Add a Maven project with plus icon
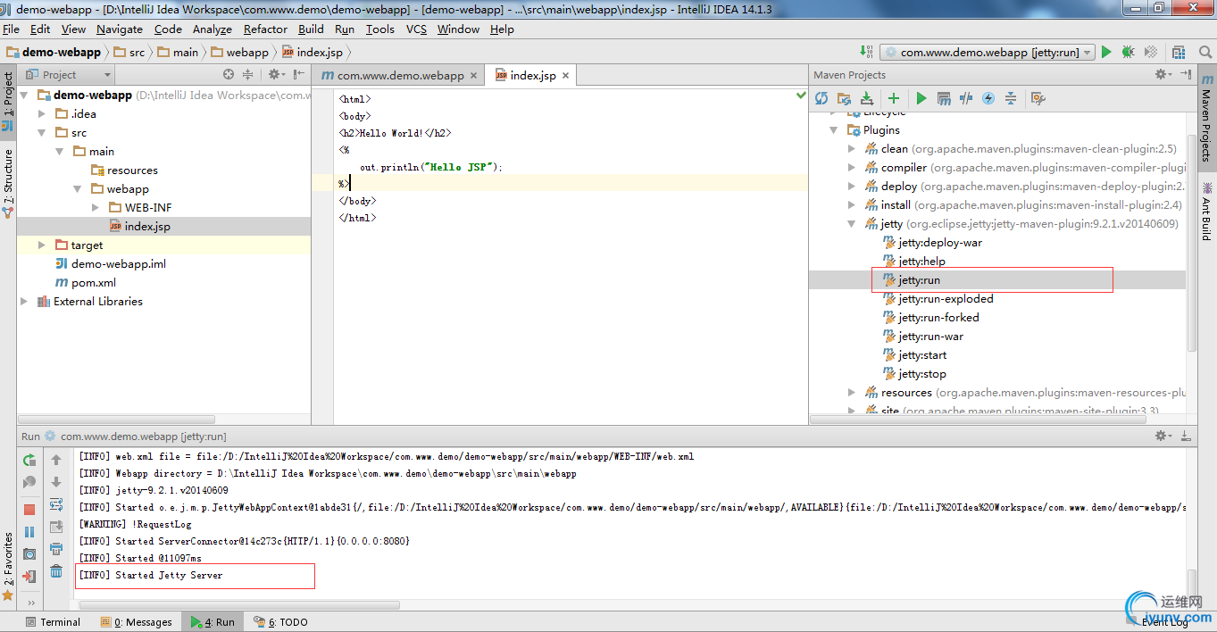 click(893, 98)
